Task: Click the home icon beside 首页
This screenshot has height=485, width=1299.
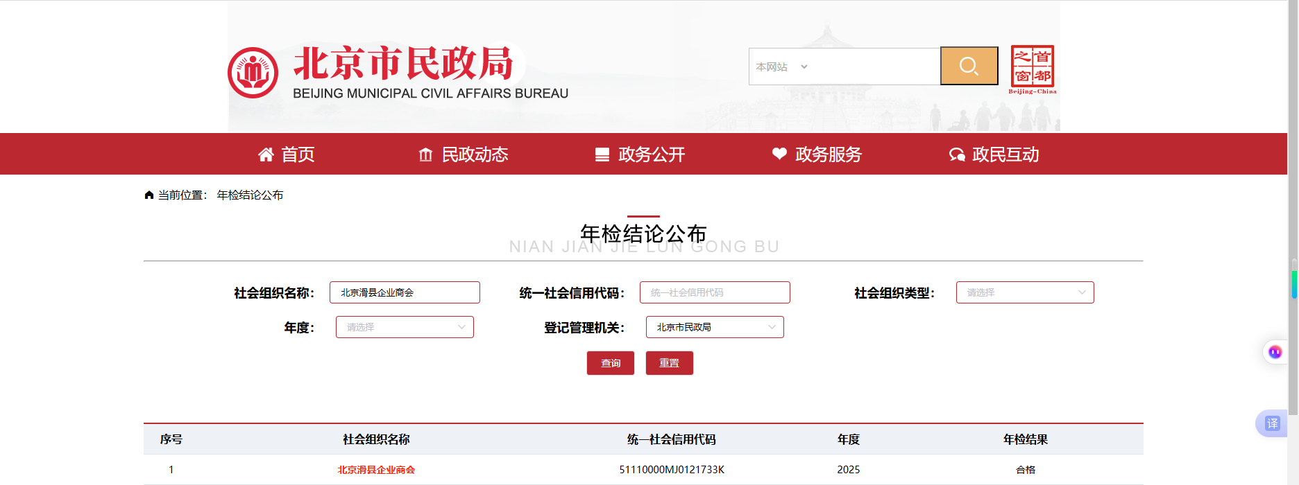Action: (x=266, y=155)
